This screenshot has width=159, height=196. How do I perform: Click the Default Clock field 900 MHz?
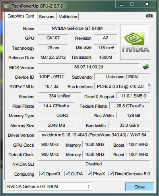click(x=50, y=154)
